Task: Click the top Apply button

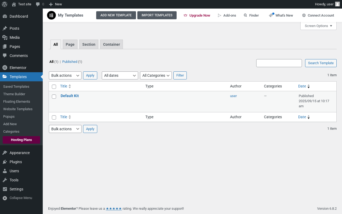Action: (x=90, y=75)
